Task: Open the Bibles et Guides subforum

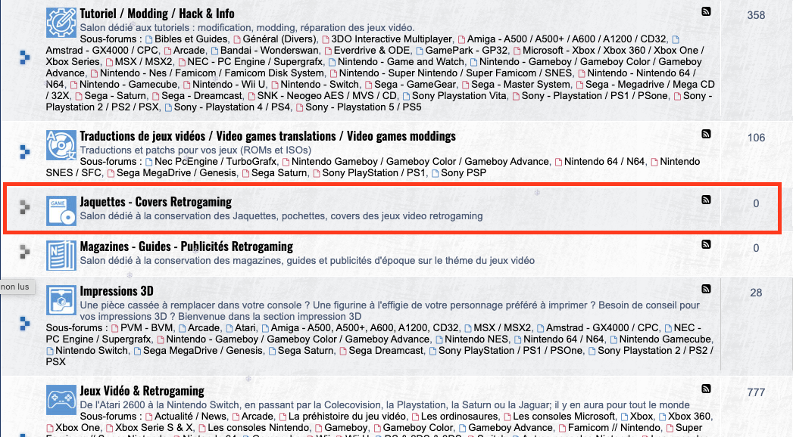Action: point(191,39)
